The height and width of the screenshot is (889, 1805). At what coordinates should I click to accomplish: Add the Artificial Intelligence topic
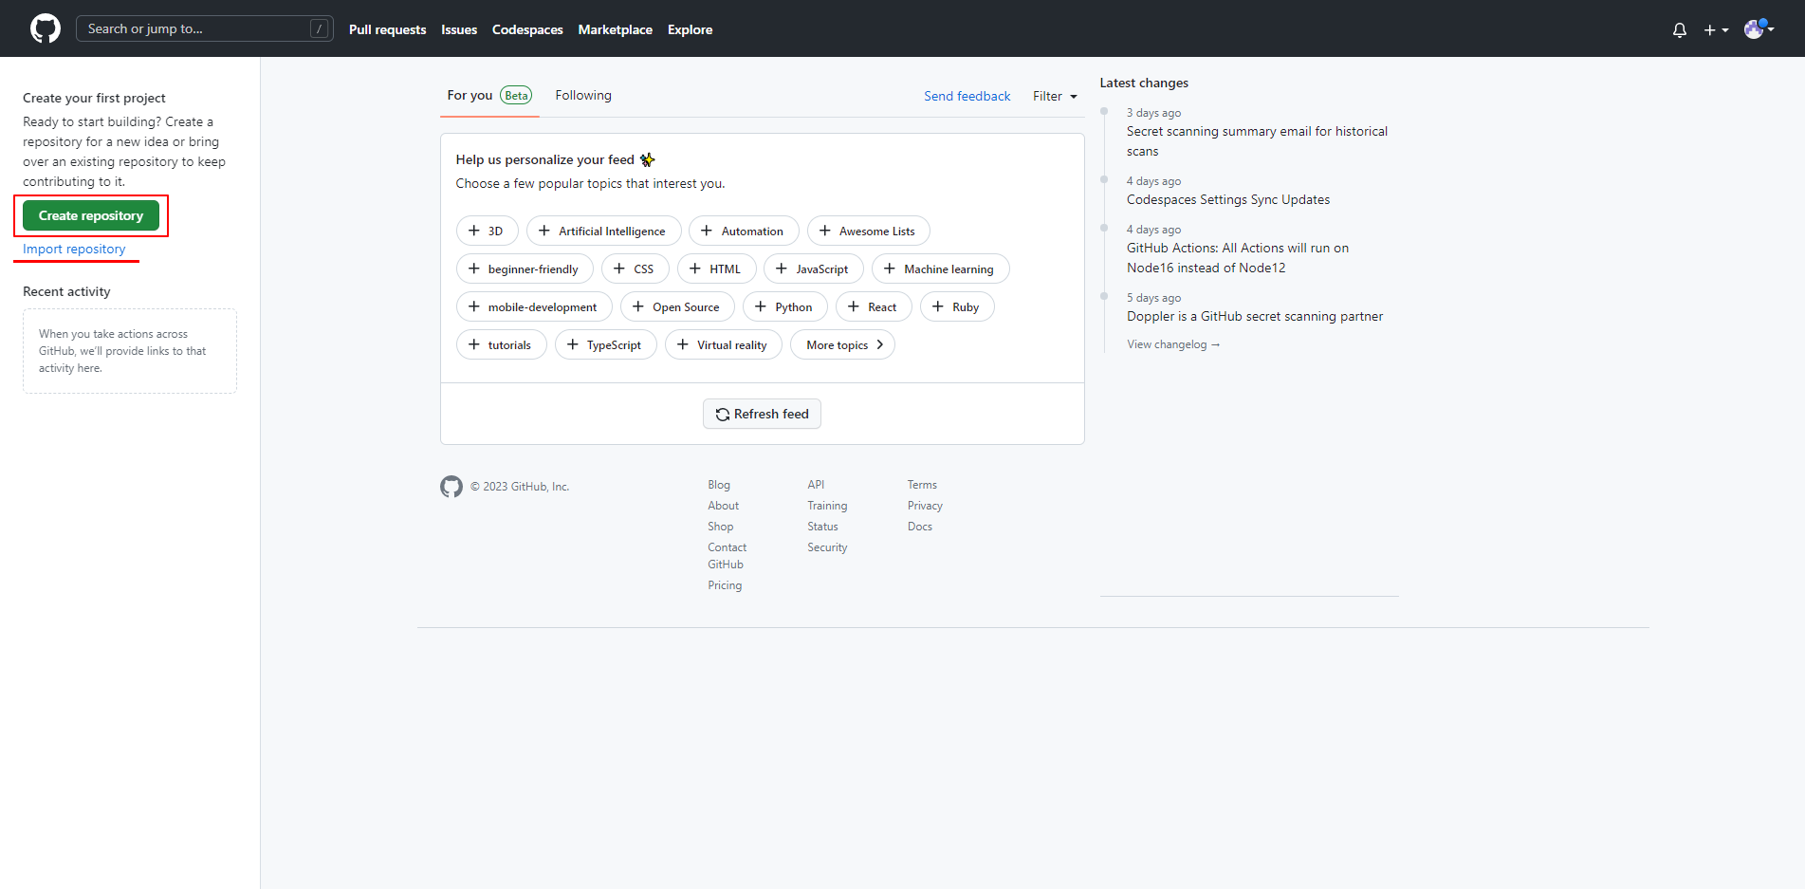tap(603, 231)
